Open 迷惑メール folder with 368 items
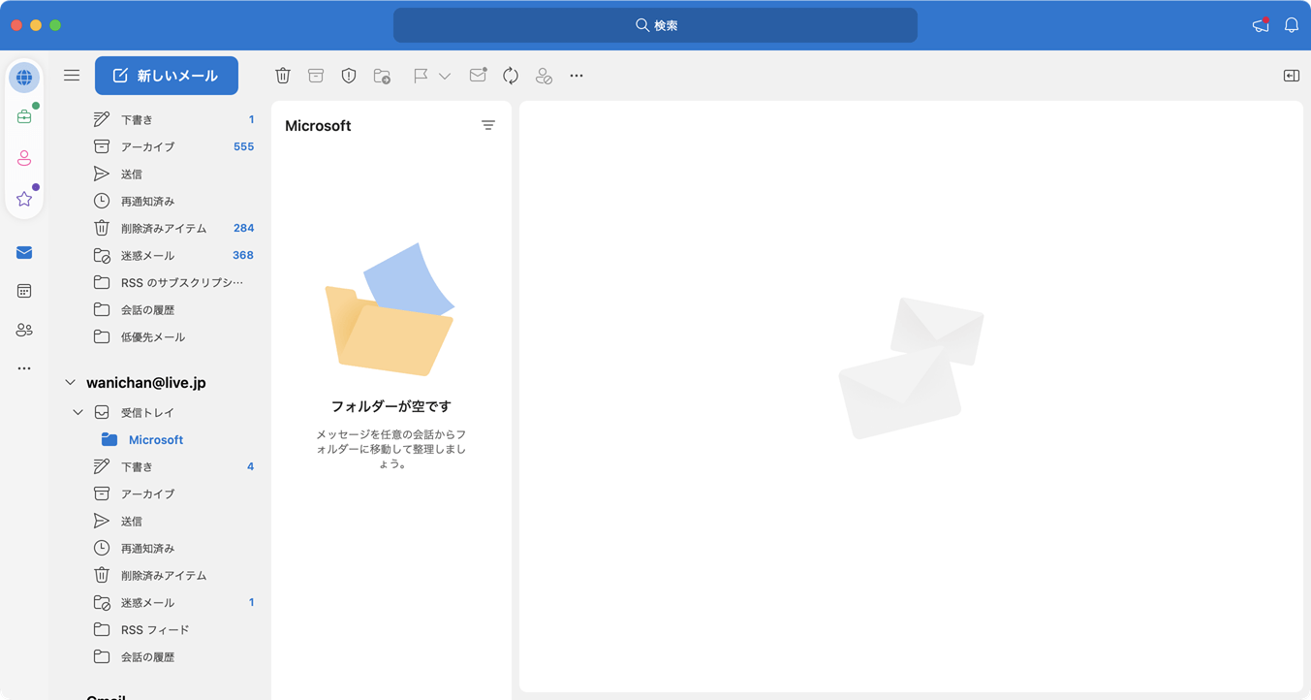This screenshot has height=700, width=1311. tap(163, 255)
